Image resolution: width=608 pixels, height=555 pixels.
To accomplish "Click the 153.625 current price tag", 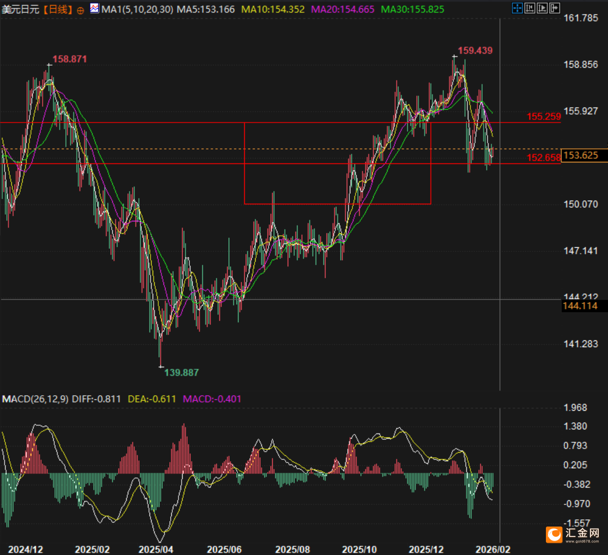I will coord(581,156).
